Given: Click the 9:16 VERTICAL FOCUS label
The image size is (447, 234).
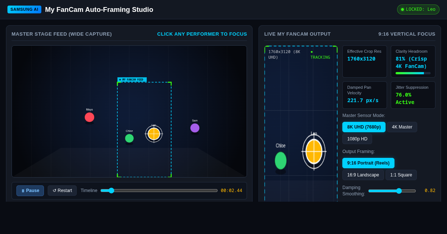Looking at the screenshot, I should pyautogui.click(x=407, y=34).
